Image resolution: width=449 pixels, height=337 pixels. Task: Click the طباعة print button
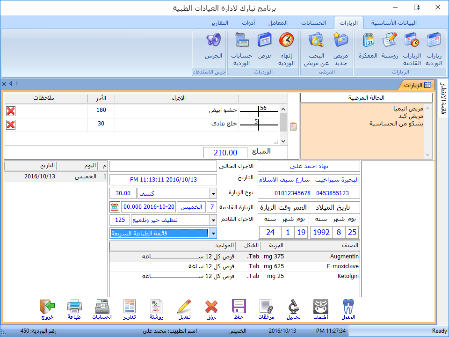(x=74, y=310)
